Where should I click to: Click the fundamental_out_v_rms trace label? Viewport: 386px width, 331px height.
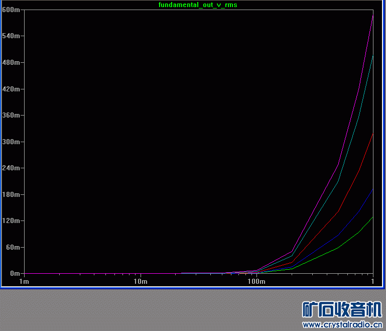(x=198, y=5)
